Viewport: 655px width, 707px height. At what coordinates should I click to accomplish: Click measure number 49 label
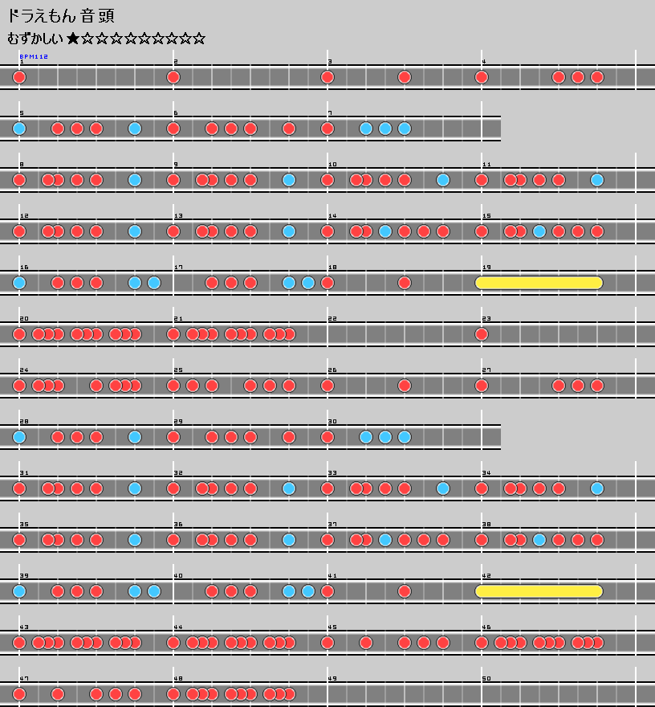tap(332, 679)
